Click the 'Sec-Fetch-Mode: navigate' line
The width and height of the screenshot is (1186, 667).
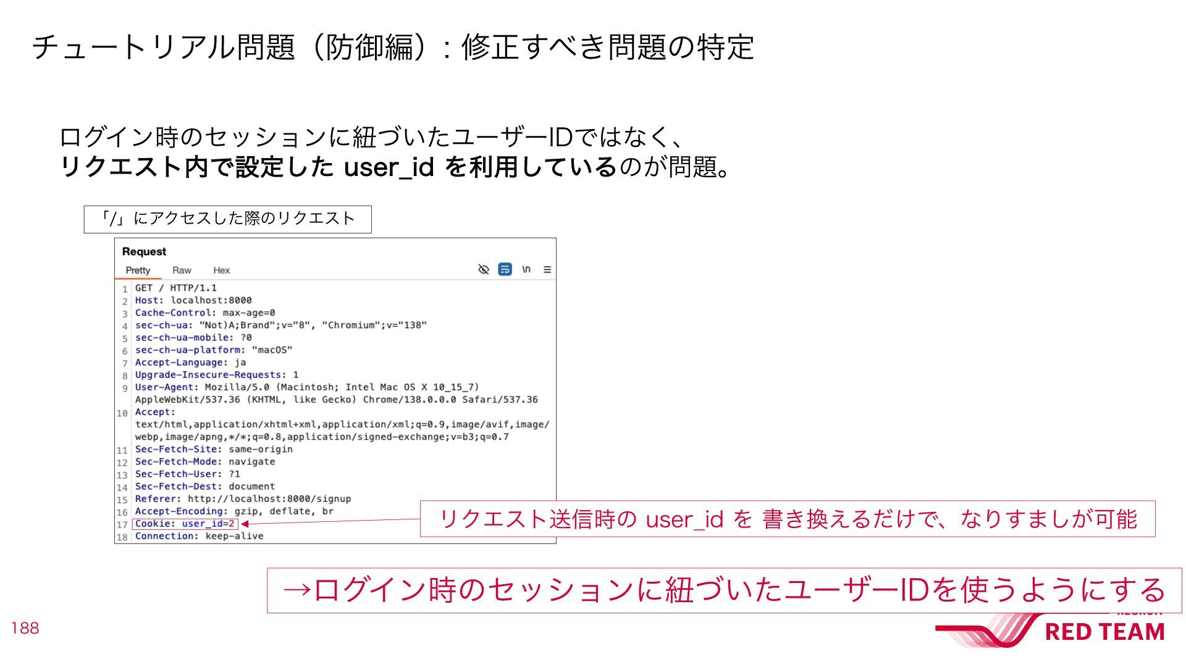point(205,461)
